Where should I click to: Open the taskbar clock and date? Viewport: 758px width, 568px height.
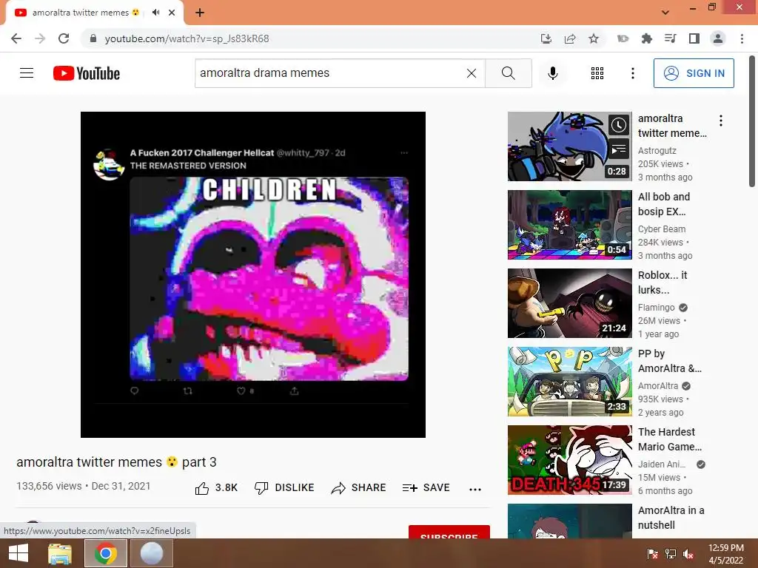click(725, 553)
